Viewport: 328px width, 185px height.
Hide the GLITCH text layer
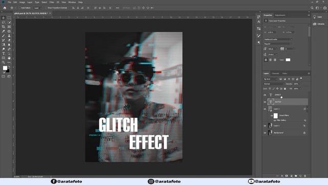(x=265, y=102)
